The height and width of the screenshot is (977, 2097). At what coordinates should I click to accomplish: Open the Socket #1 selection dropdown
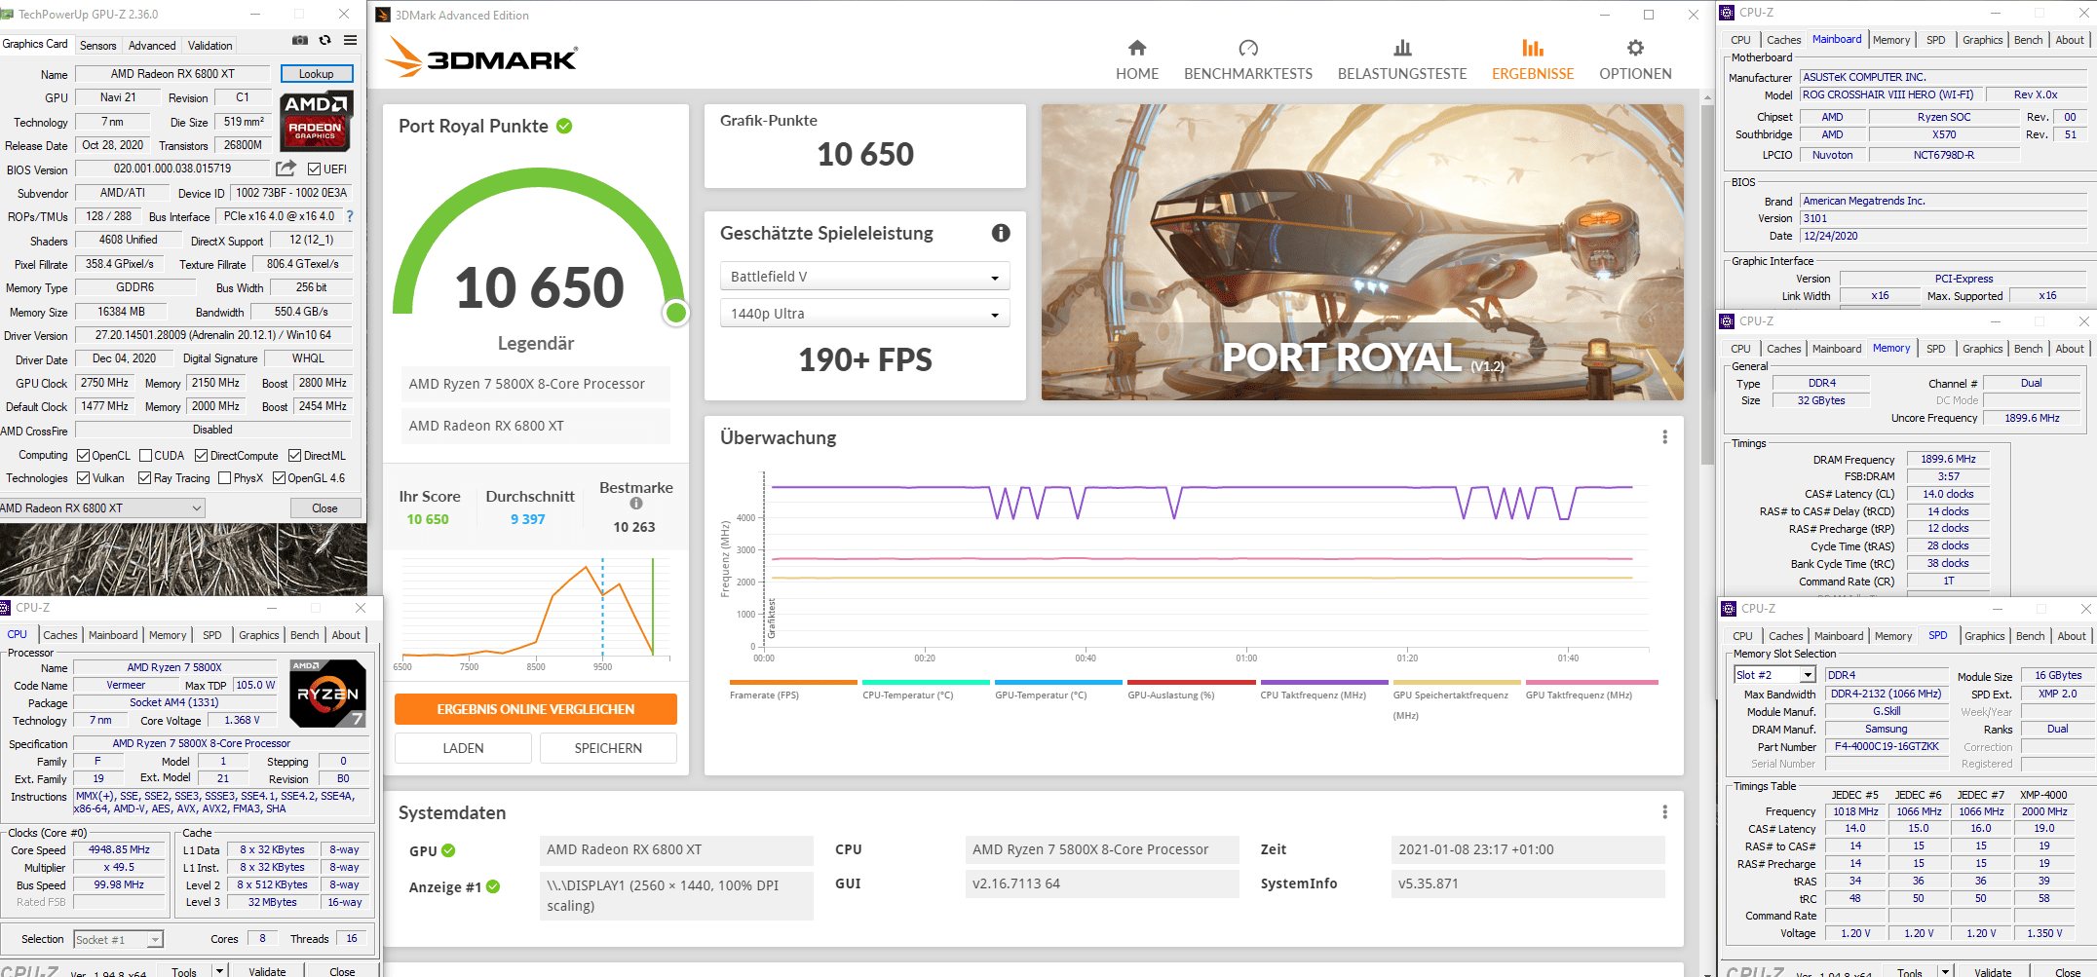pos(119,939)
